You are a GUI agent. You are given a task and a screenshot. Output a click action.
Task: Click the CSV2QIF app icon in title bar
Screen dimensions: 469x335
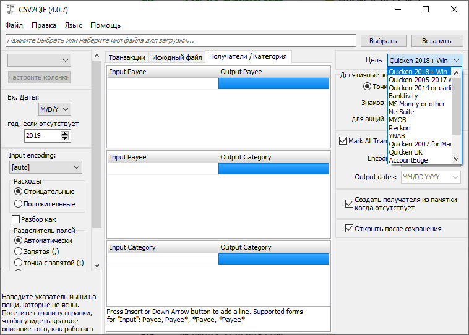click(x=11, y=9)
